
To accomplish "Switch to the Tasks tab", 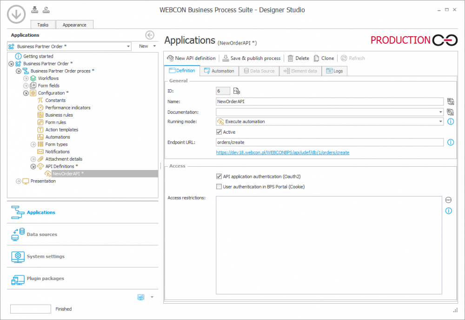I will pyautogui.click(x=43, y=25).
